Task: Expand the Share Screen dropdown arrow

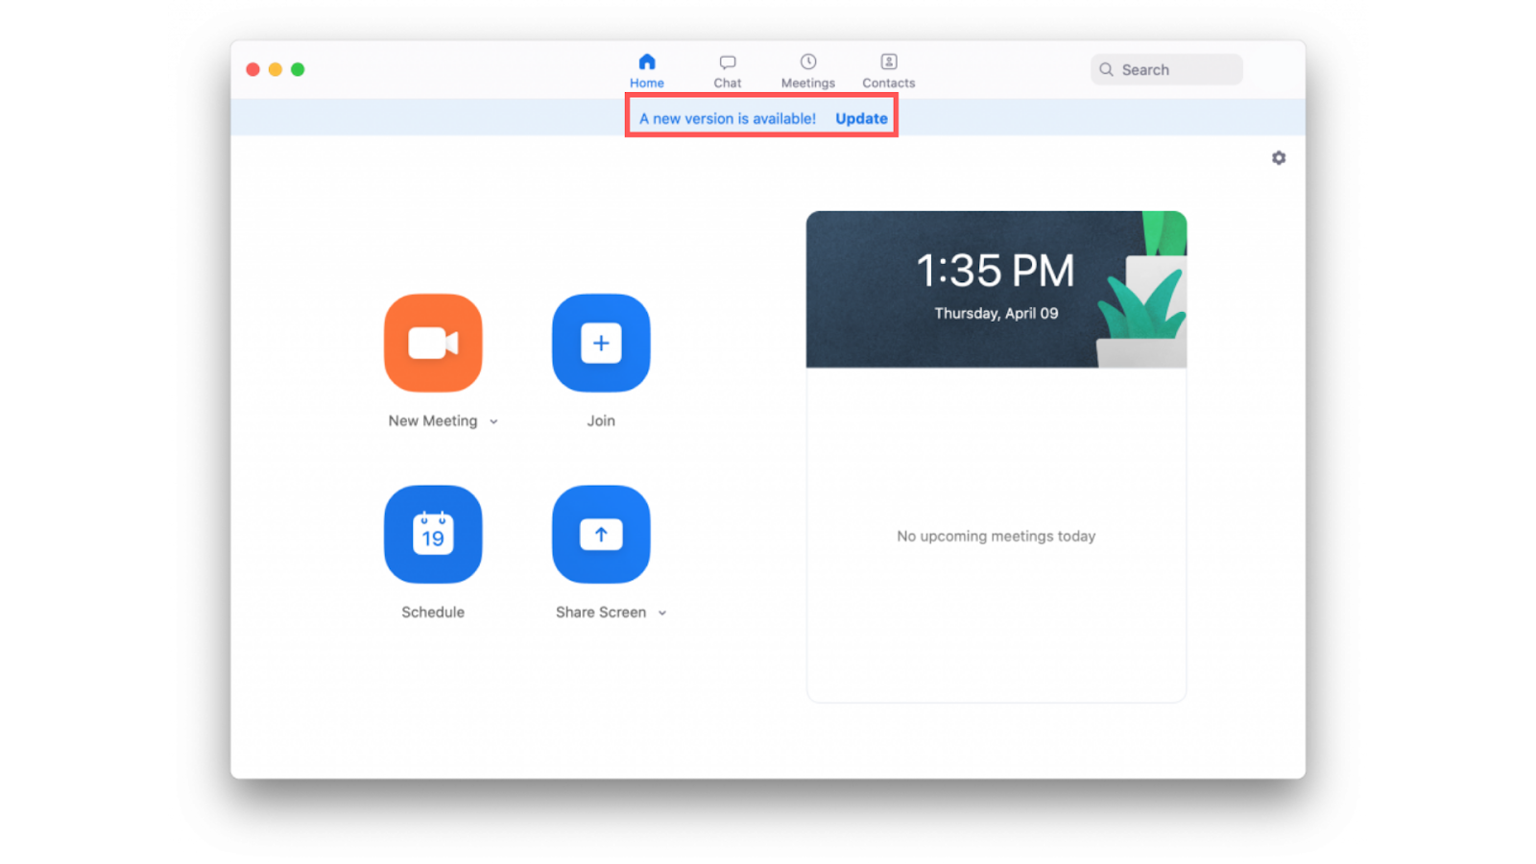Action: click(x=662, y=612)
